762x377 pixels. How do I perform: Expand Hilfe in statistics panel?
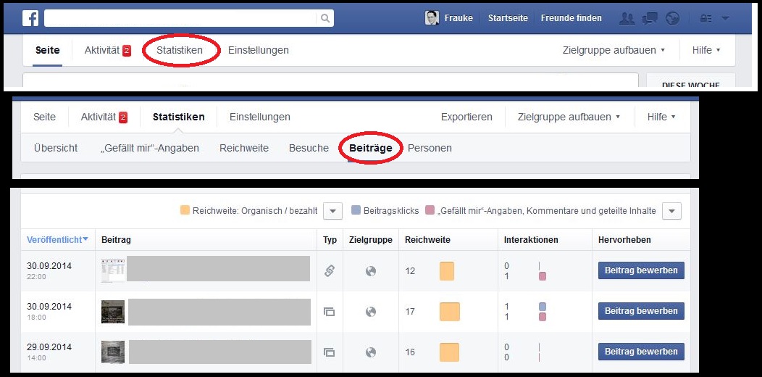(x=661, y=117)
